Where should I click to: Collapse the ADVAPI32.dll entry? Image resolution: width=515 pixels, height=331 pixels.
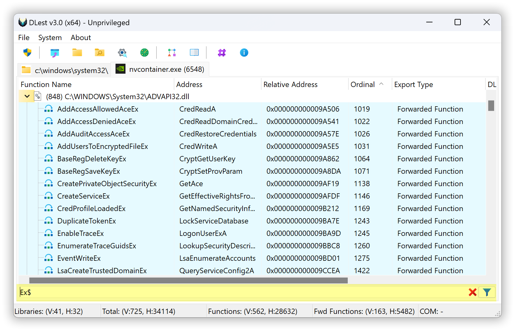pos(26,96)
